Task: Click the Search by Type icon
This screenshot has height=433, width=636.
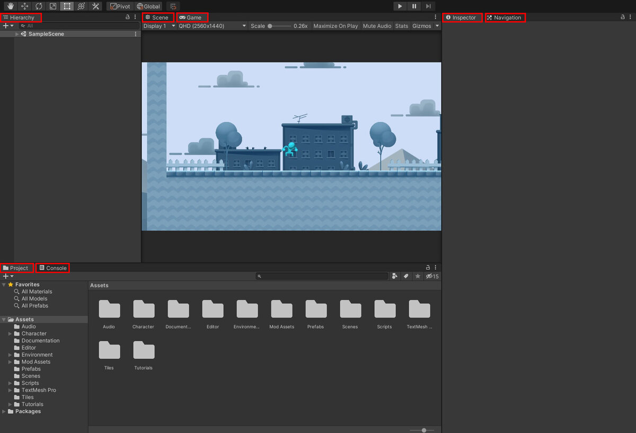Action: [x=395, y=276]
